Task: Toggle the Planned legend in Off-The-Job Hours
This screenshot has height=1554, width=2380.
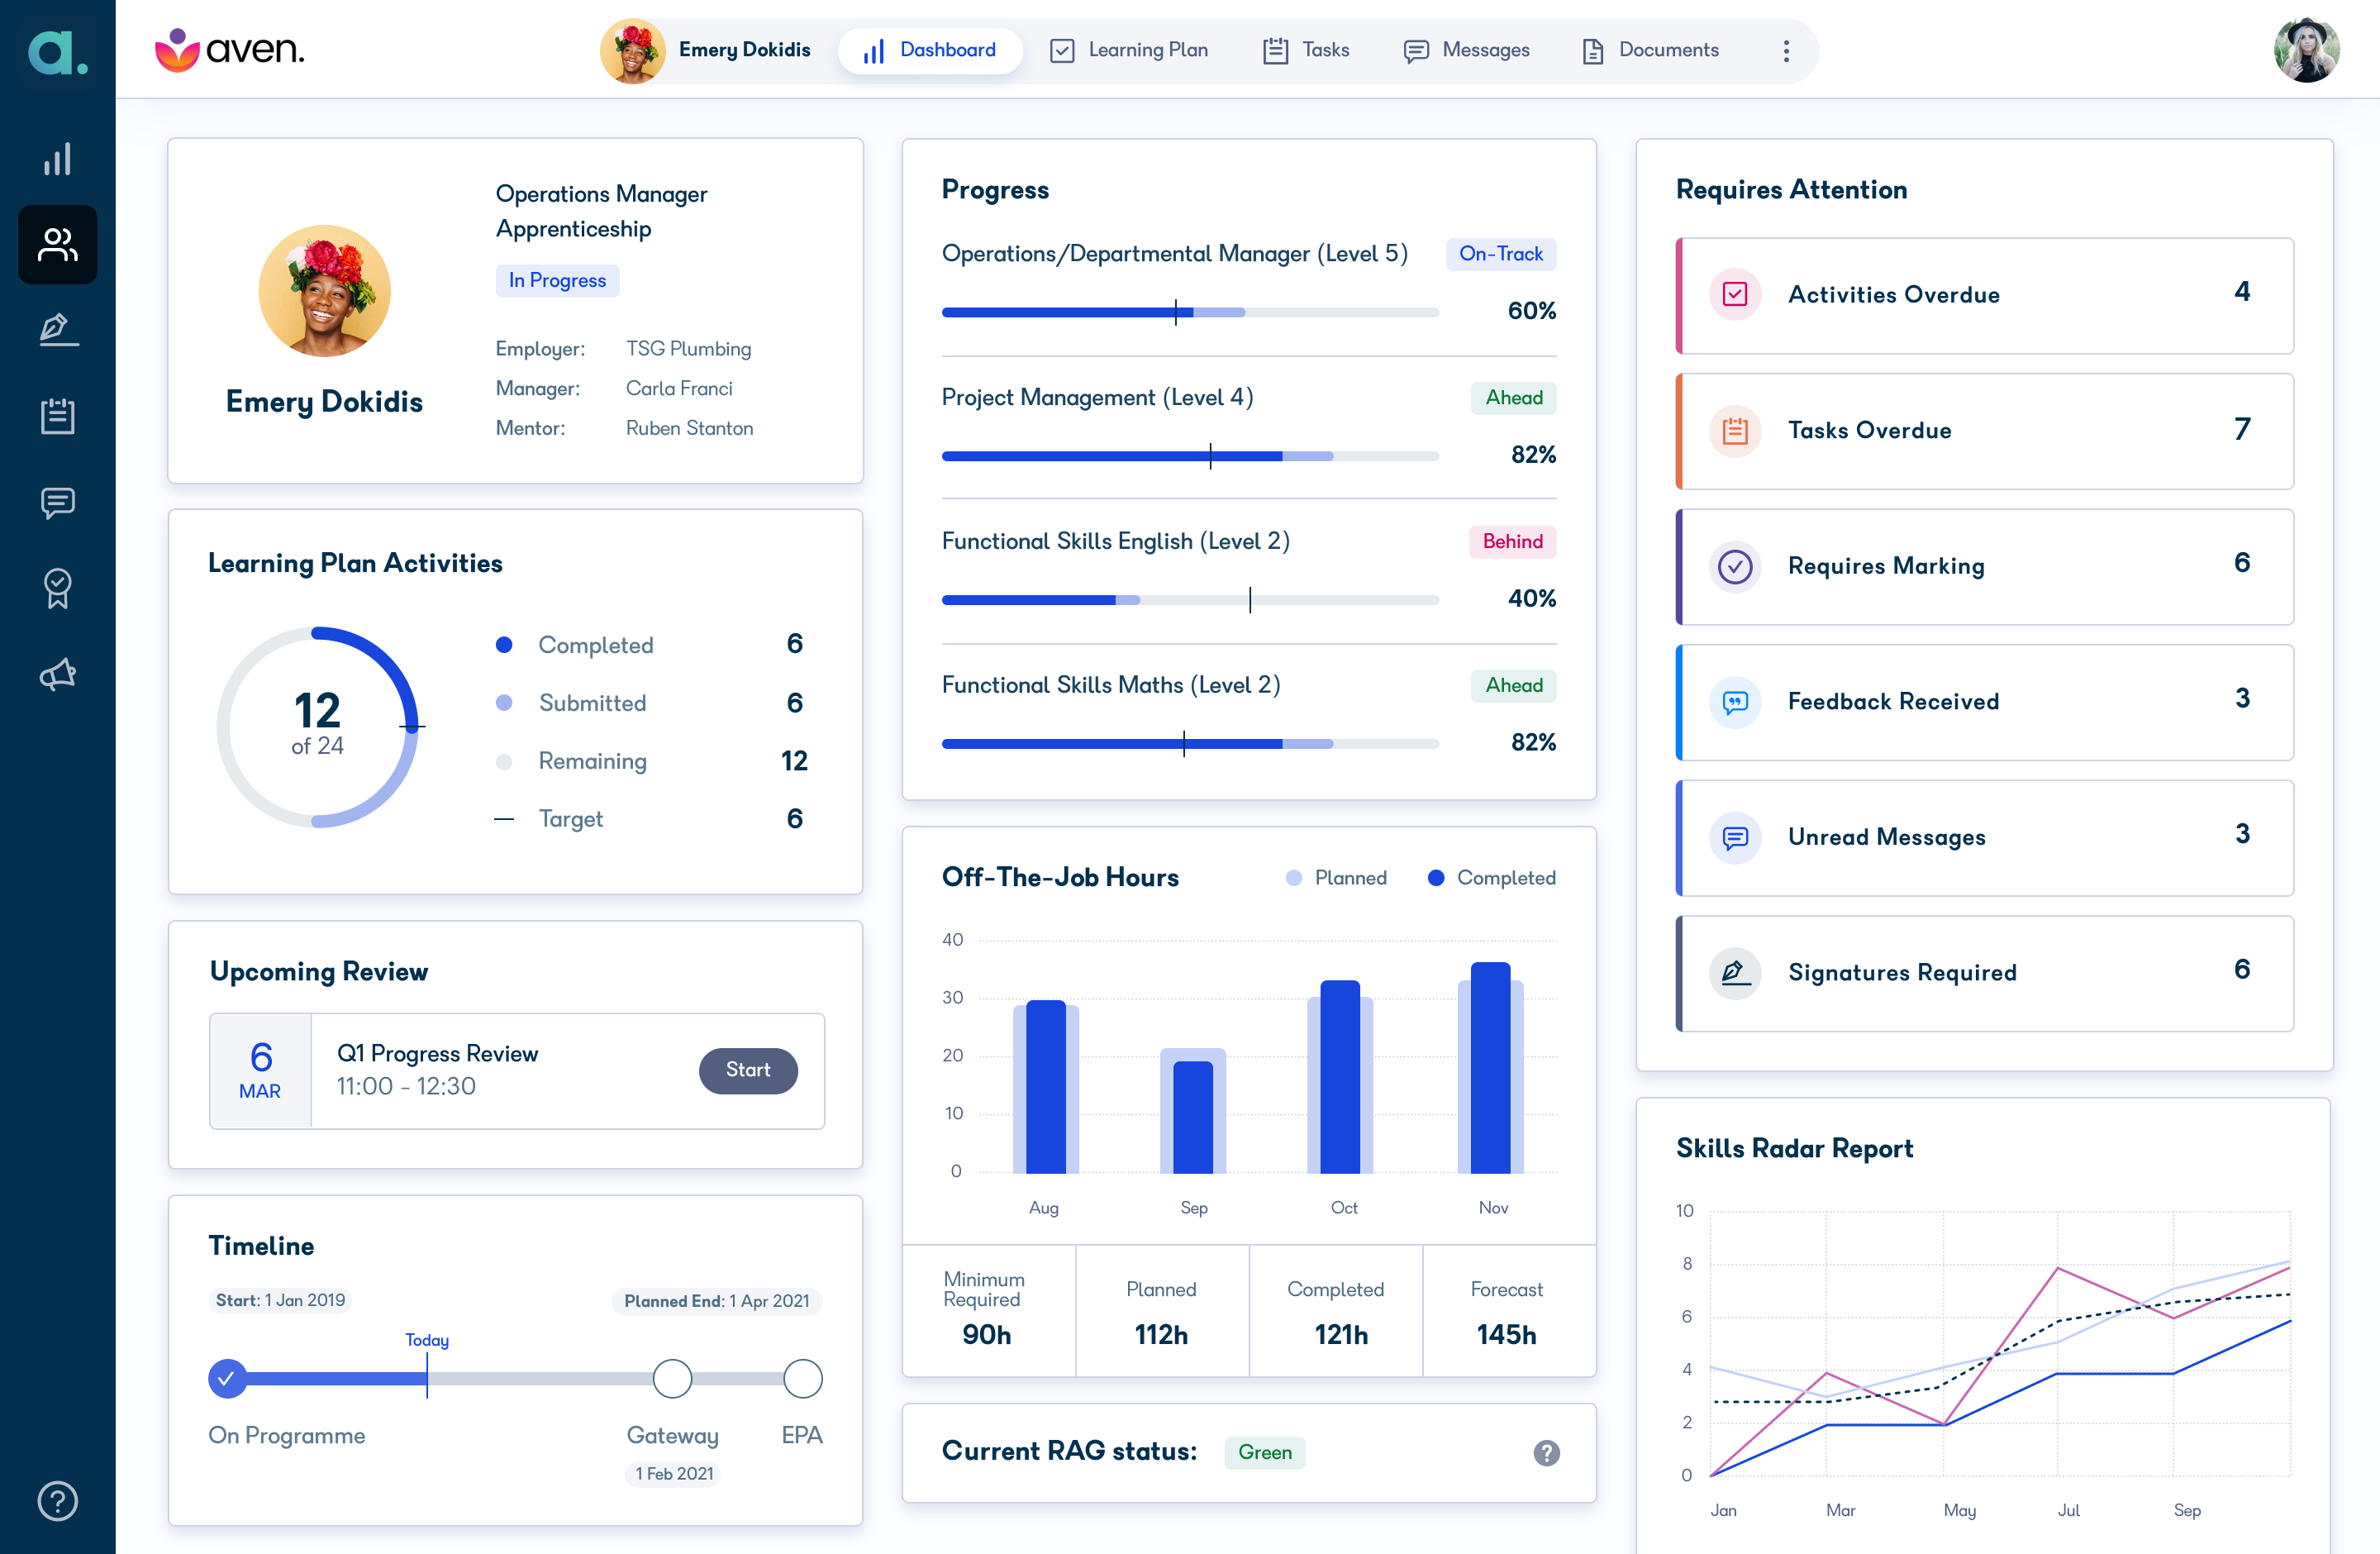Action: [1336, 878]
